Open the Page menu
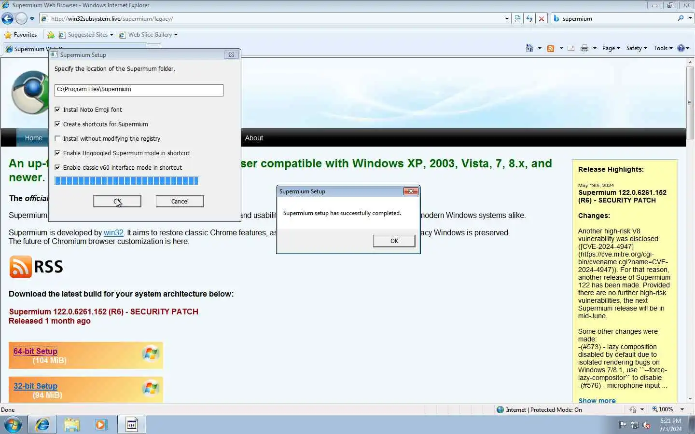The height and width of the screenshot is (434, 695). 611,48
